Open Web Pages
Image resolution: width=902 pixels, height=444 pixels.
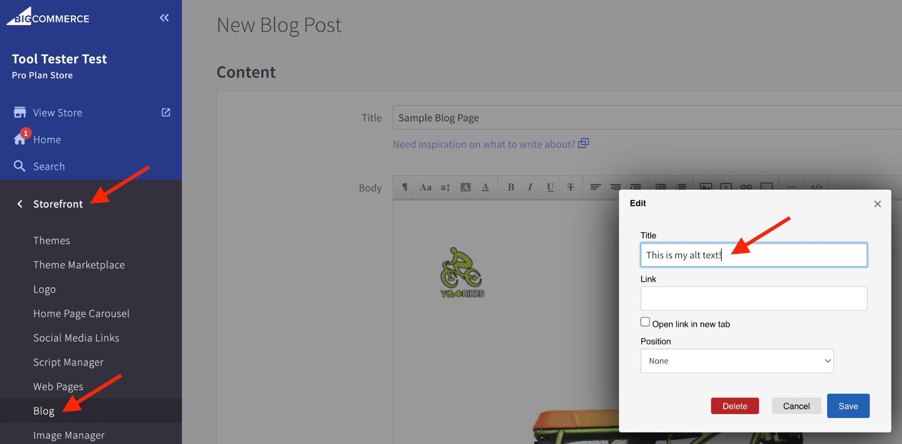(58, 387)
